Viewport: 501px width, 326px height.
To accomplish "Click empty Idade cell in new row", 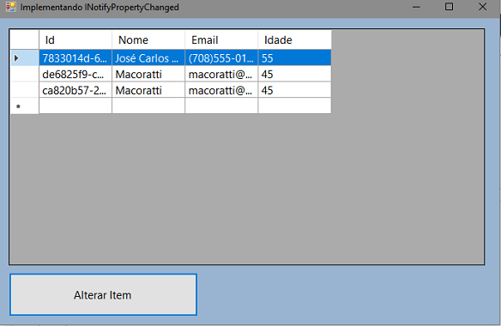I will pos(294,106).
